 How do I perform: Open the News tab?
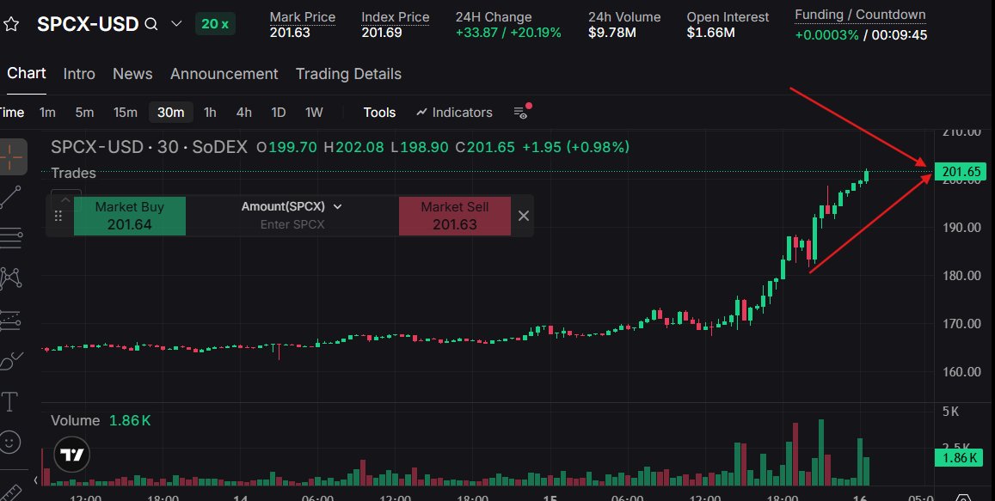(x=132, y=74)
